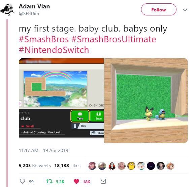This screenshot has width=196, height=187.
Task: Toggle the red heart like icon
Action: pos(76,181)
